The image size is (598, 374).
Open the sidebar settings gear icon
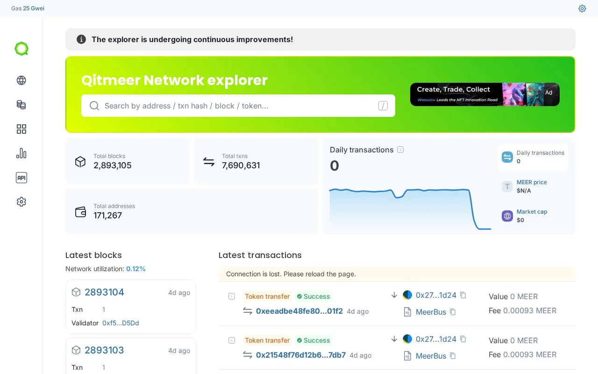21,202
